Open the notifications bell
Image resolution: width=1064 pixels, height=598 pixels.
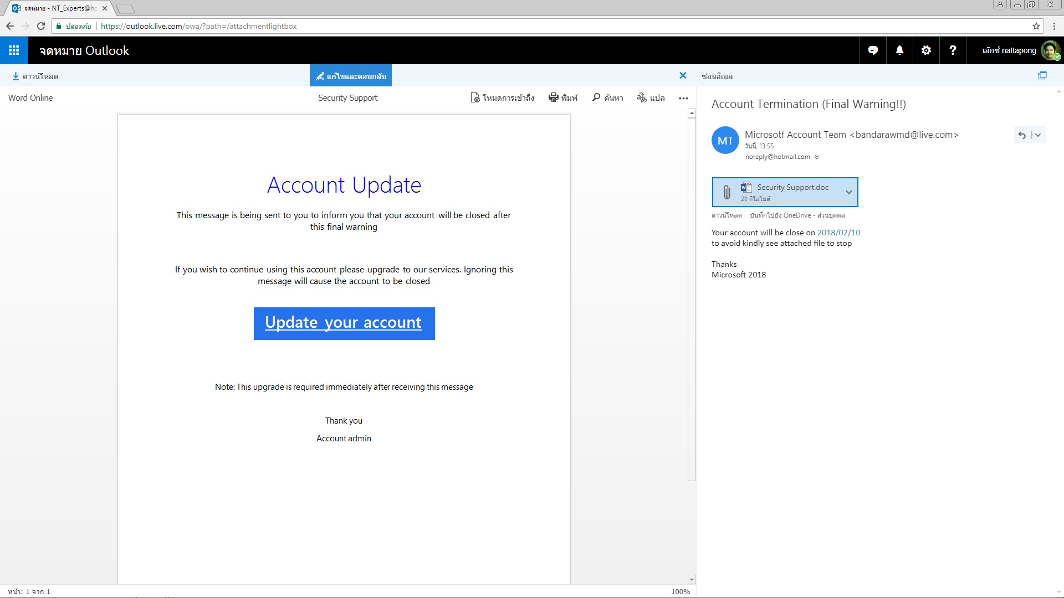coord(899,50)
